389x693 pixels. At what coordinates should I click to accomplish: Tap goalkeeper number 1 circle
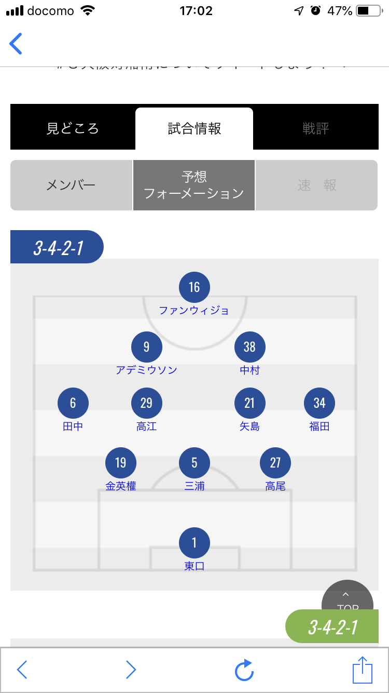[195, 543]
